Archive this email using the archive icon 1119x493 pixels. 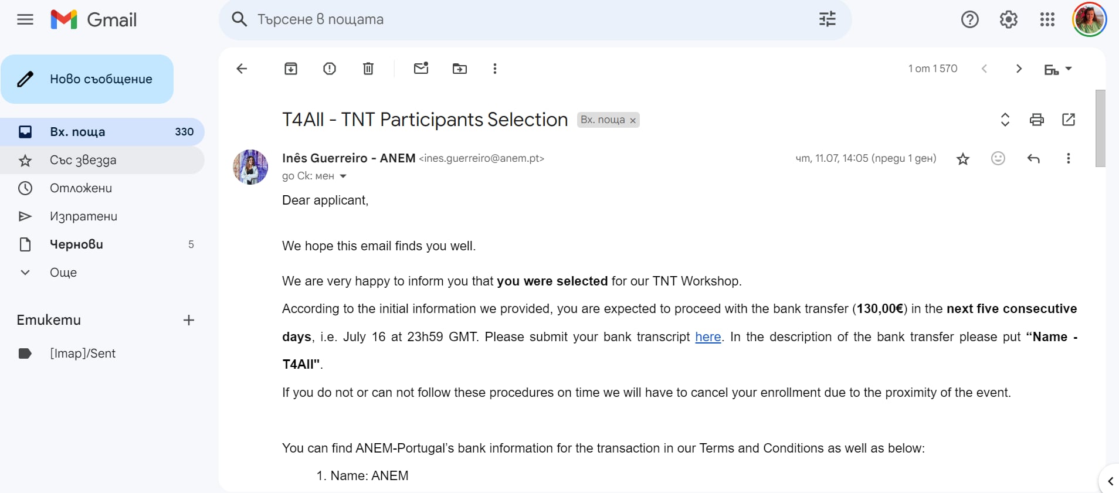291,69
